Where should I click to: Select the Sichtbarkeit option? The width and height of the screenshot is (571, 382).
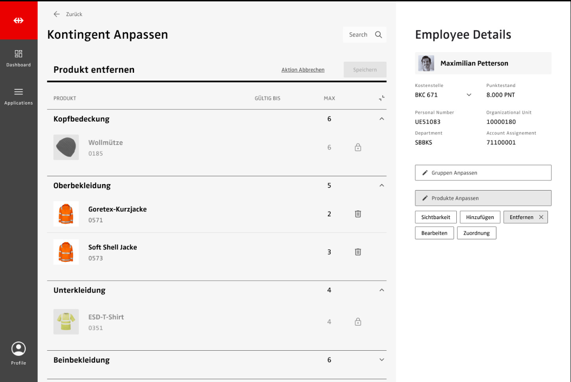[x=436, y=217]
